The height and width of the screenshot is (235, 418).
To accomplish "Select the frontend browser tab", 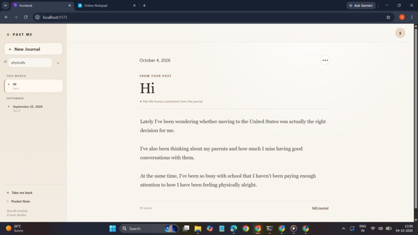I will point(43,5).
